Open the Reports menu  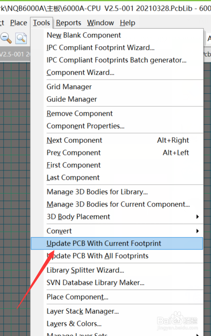(69, 23)
